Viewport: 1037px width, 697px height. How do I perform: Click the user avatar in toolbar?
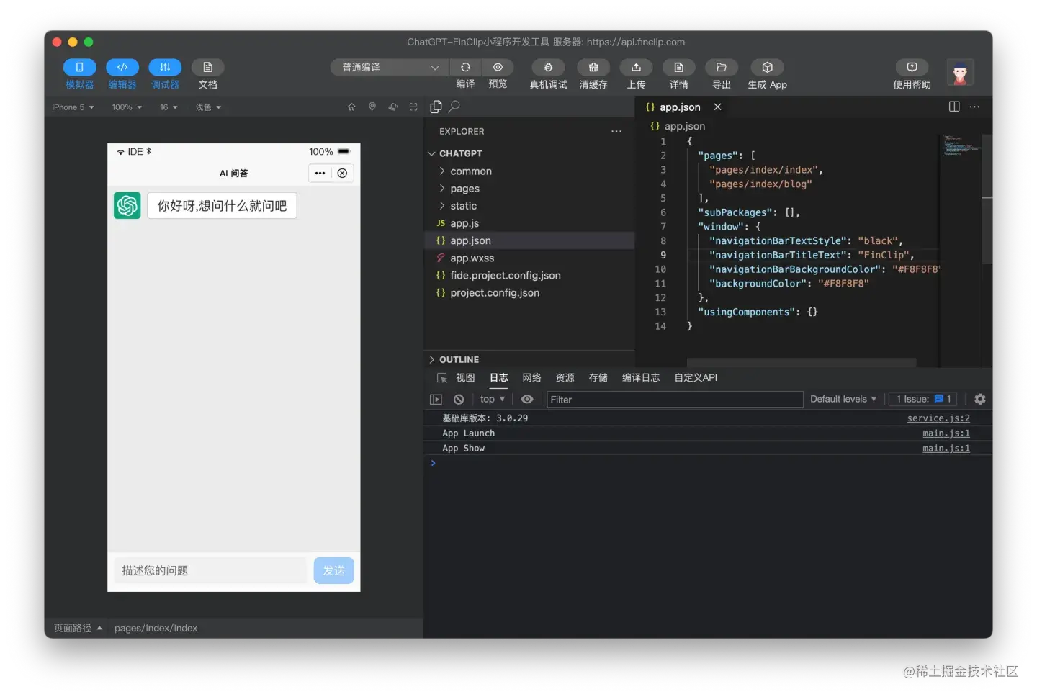[960, 73]
